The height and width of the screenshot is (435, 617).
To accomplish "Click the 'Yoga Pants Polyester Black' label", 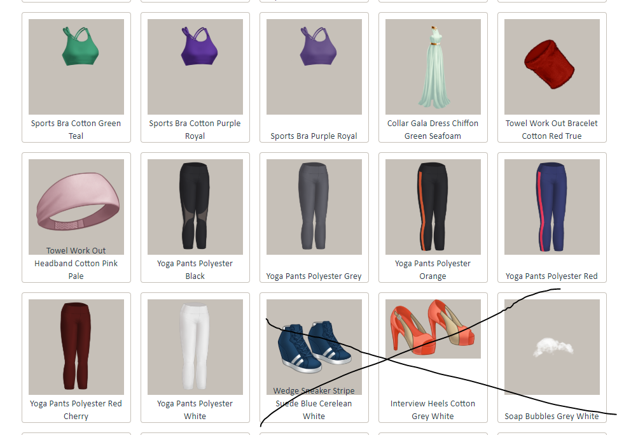I will 195,269.
